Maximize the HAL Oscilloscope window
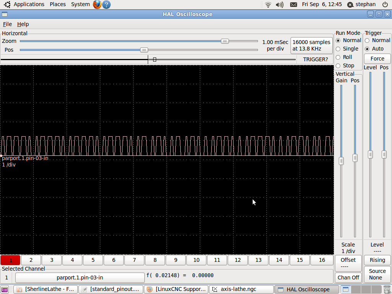392x294 pixels. pos(379,14)
